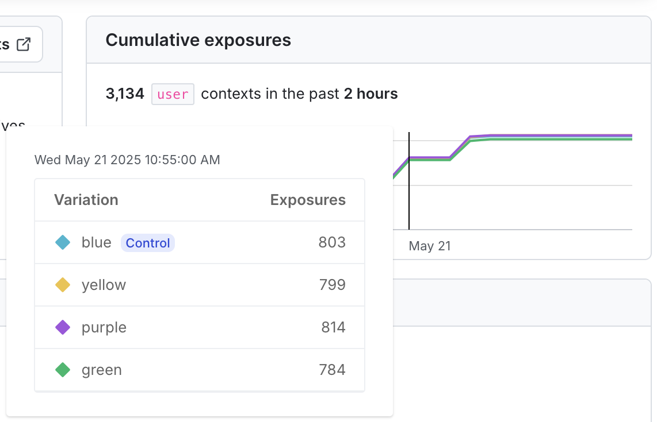Viewport: 657px width, 422px height.
Task: Click the purple cumulative exposures chart line
Action: tap(547, 135)
